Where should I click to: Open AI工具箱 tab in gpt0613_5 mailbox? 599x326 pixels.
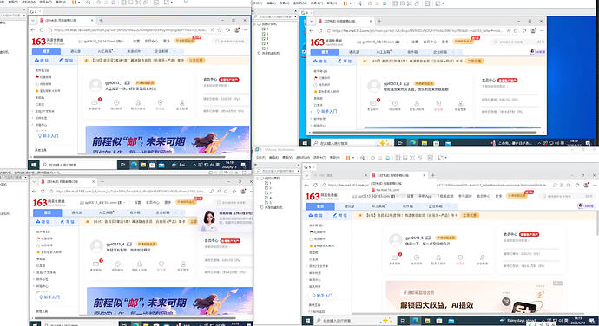(379, 206)
